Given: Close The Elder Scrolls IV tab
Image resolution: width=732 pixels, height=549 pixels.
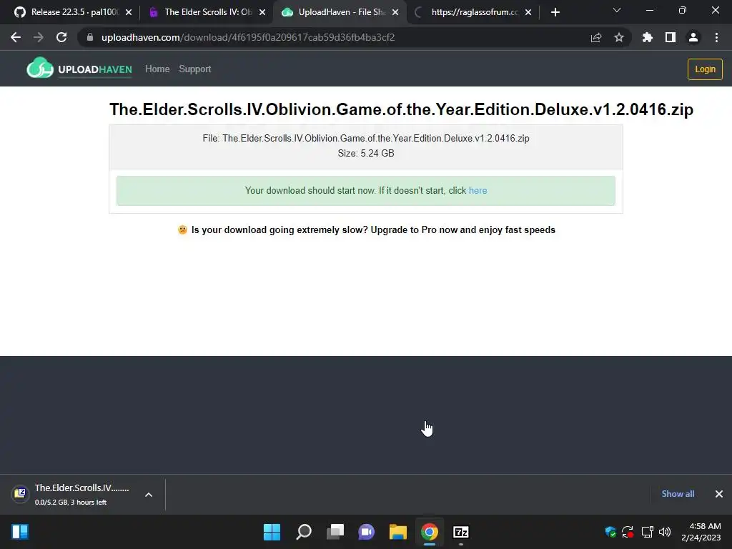Looking at the screenshot, I should [x=262, y=13].
